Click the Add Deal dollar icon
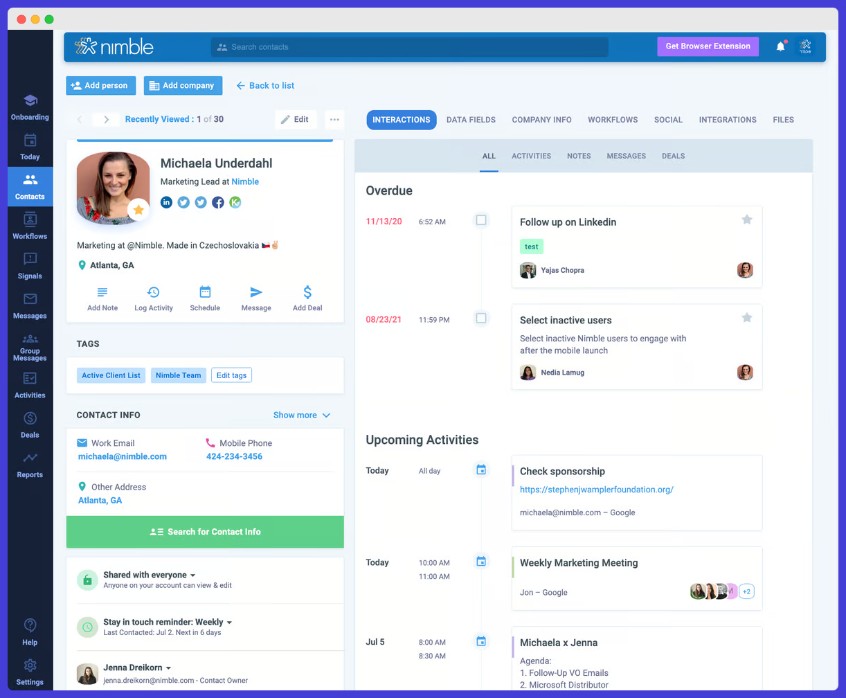The height and width of the screenshot is (698, 846). [x=307, y=292]
